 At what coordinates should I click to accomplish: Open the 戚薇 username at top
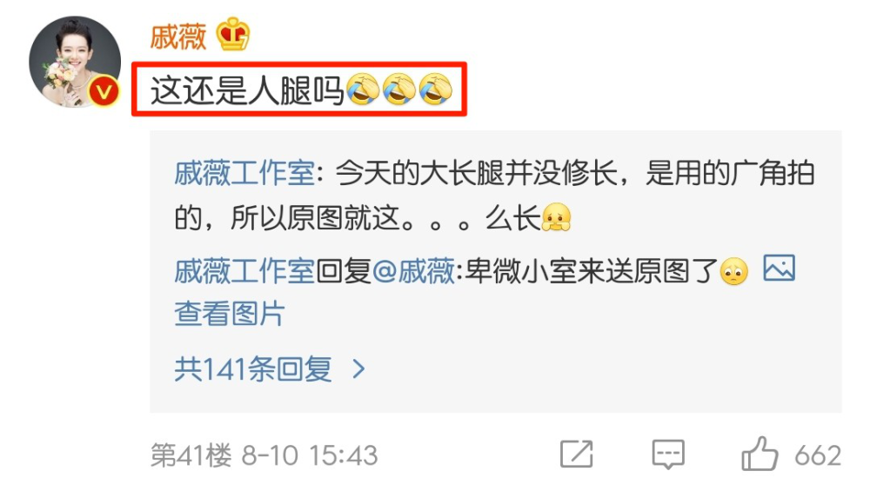click(x=178, y=36)
